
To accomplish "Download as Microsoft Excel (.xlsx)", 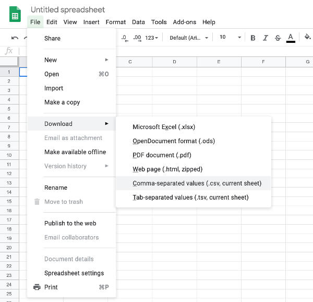I will 193,127.
